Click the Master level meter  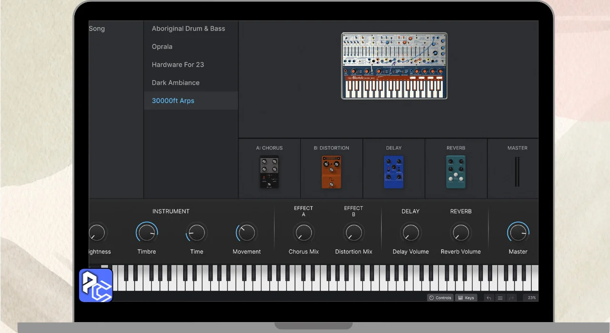[517, 172]
